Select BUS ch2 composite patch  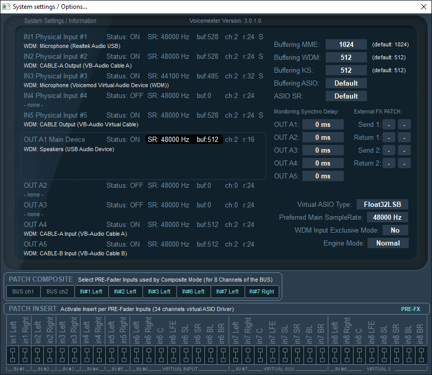57,291
